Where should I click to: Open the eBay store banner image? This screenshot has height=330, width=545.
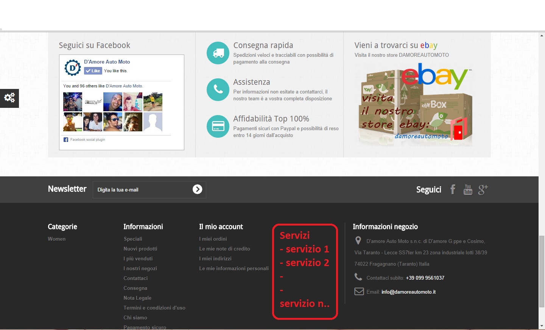tap(415, 104)
